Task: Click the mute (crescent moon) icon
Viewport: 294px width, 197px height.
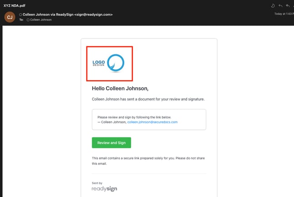Action: (x=273, y=5)
